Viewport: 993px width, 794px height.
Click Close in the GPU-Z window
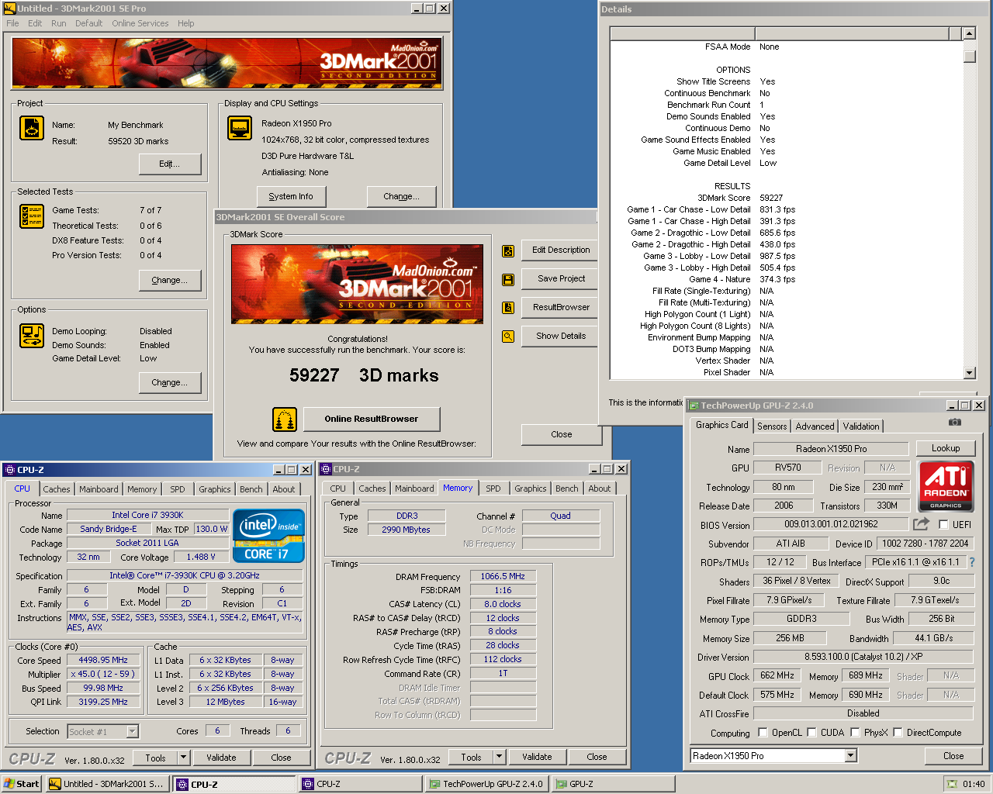coord(953,756)
